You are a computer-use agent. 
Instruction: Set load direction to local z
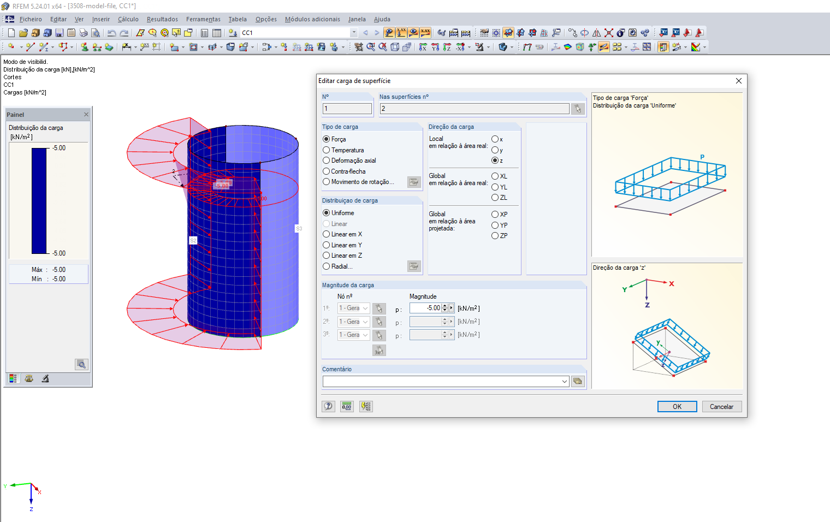point(497,161)
